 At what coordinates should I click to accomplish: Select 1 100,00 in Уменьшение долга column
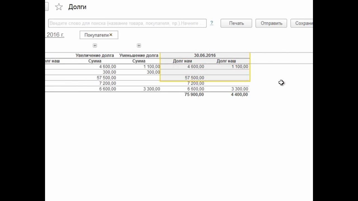click(152, 66)
